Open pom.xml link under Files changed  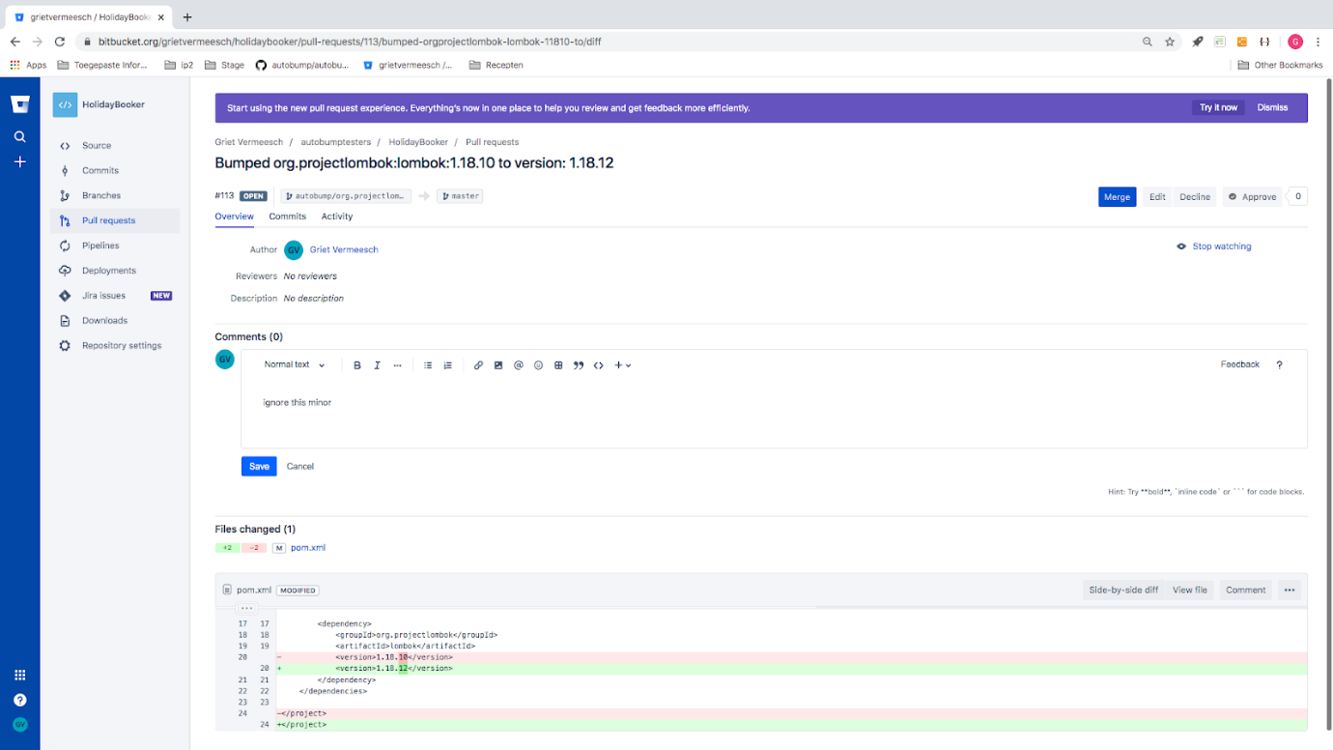pos(308,548)
